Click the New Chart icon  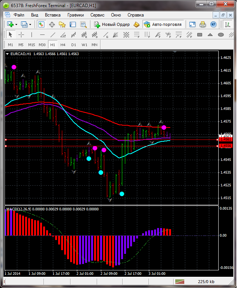(x=10, y=24)
